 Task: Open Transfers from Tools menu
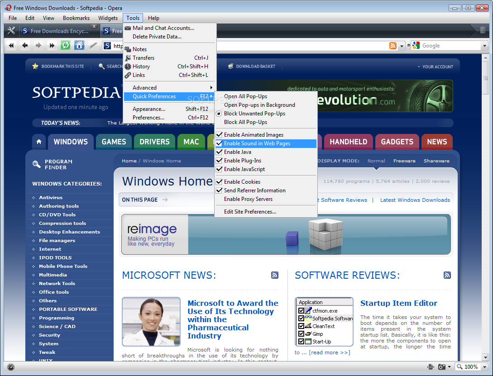(170, 58)
